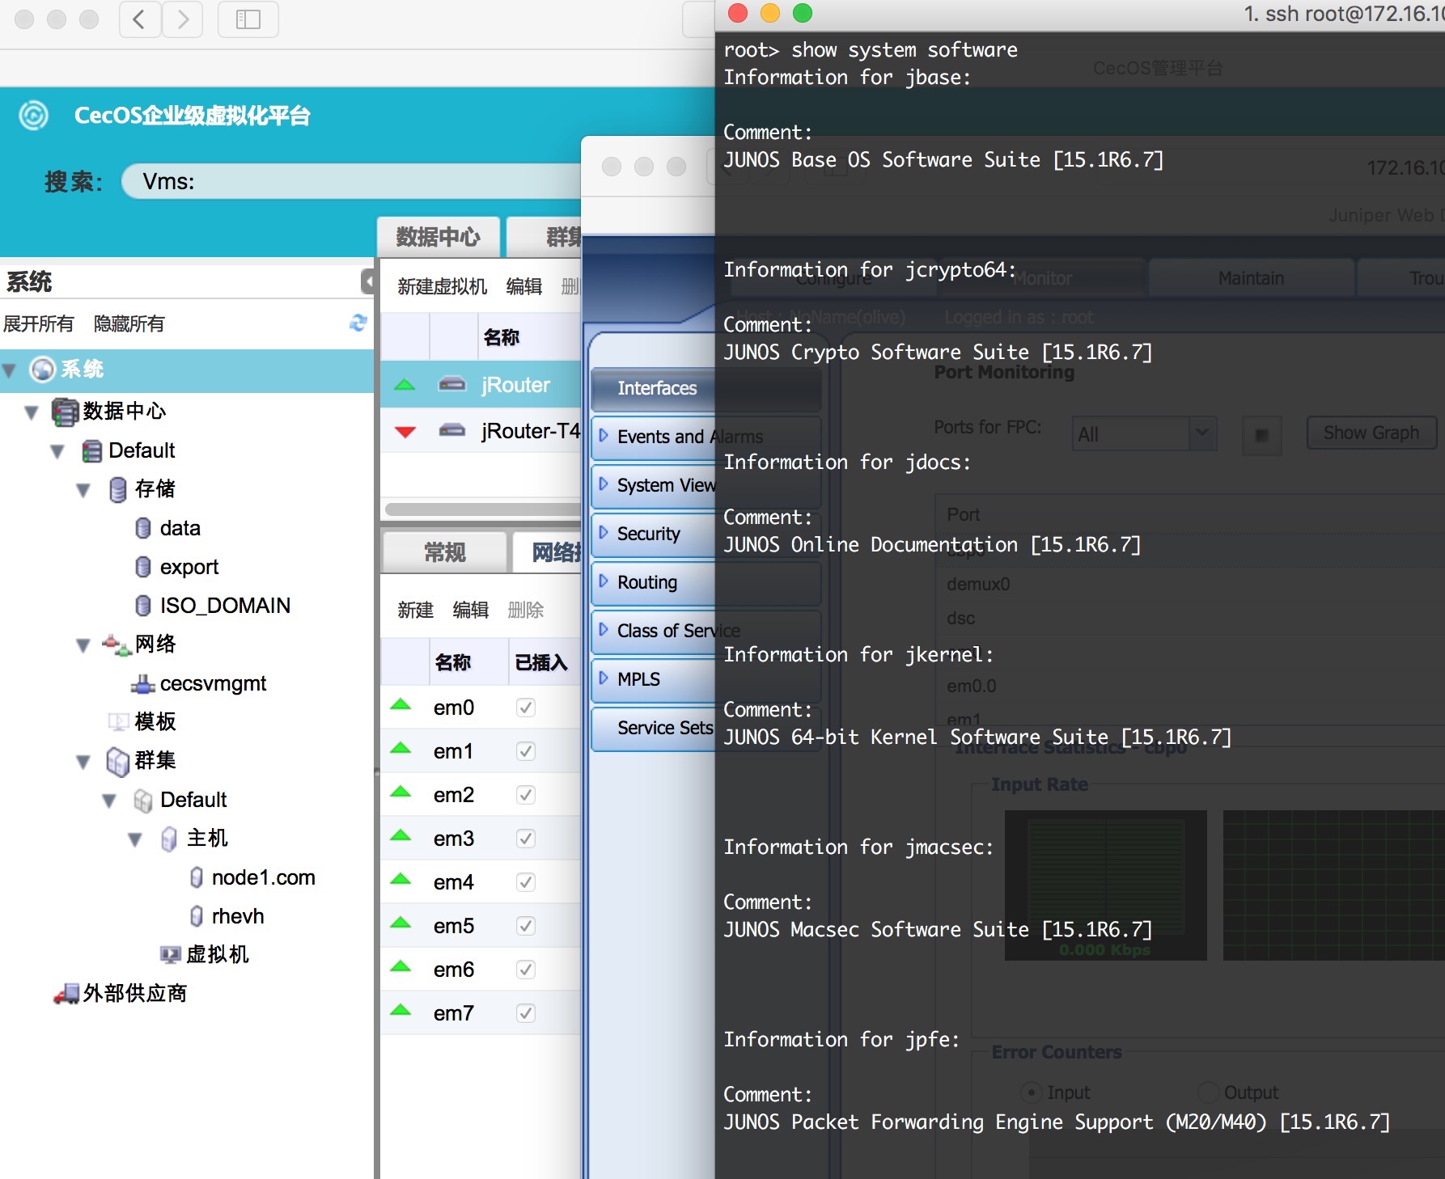Click the green up status arrow for jRouter
The width and height of the screenshot is (1445, 1179).
(405, 385)
